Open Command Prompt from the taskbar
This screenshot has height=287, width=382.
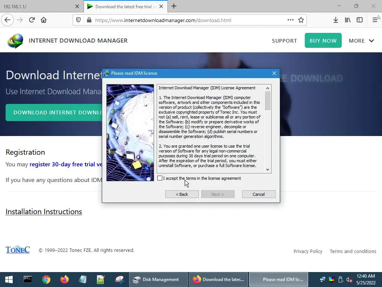[x=28, y=280]
